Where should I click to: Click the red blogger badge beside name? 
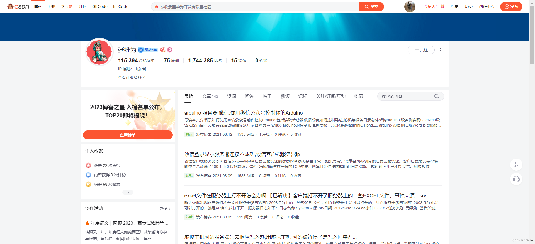coord(163,50)
